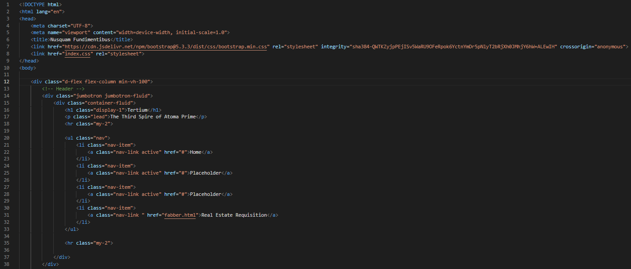This screenshot has width=631, height=269.
Task: Open the bootstrap.min.css CDN link
Action: 166,47
